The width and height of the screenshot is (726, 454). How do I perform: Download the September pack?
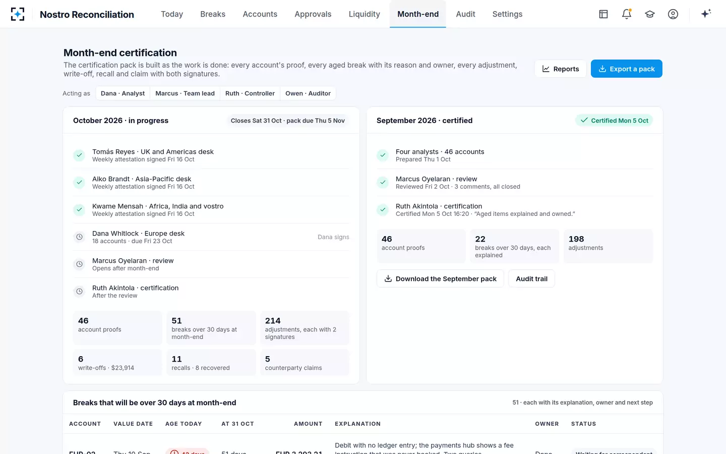(x=441, y=278)
